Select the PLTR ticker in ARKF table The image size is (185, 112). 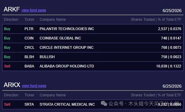pyautogui.click(x=29, y=29)
